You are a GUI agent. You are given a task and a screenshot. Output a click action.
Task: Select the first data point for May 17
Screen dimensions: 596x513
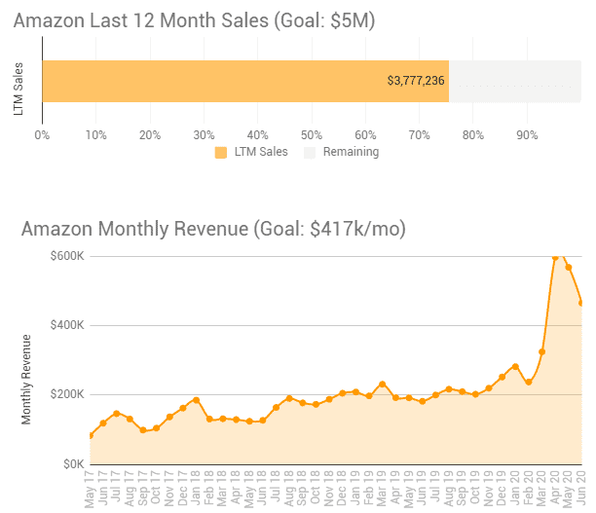tap(91, 435)
